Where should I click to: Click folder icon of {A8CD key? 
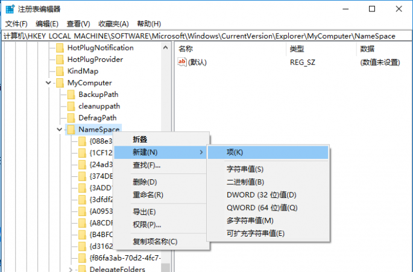click(82, 223)
